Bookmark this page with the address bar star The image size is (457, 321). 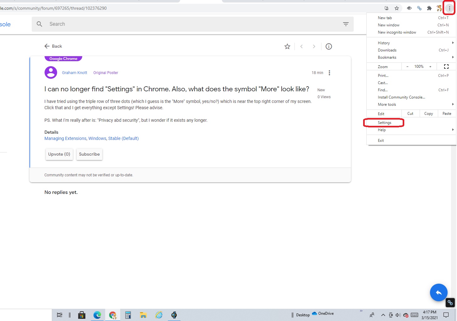click(397, 8)
